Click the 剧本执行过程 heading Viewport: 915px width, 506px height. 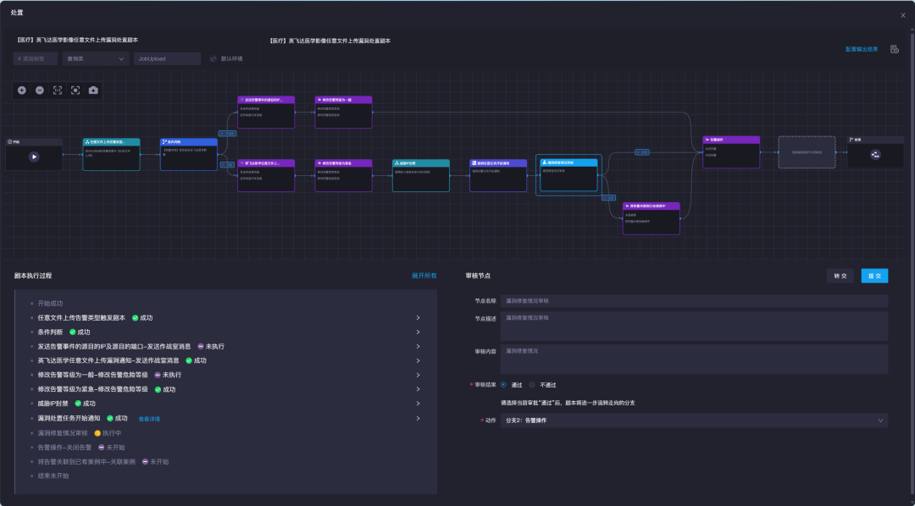click(x=33, y=276)
